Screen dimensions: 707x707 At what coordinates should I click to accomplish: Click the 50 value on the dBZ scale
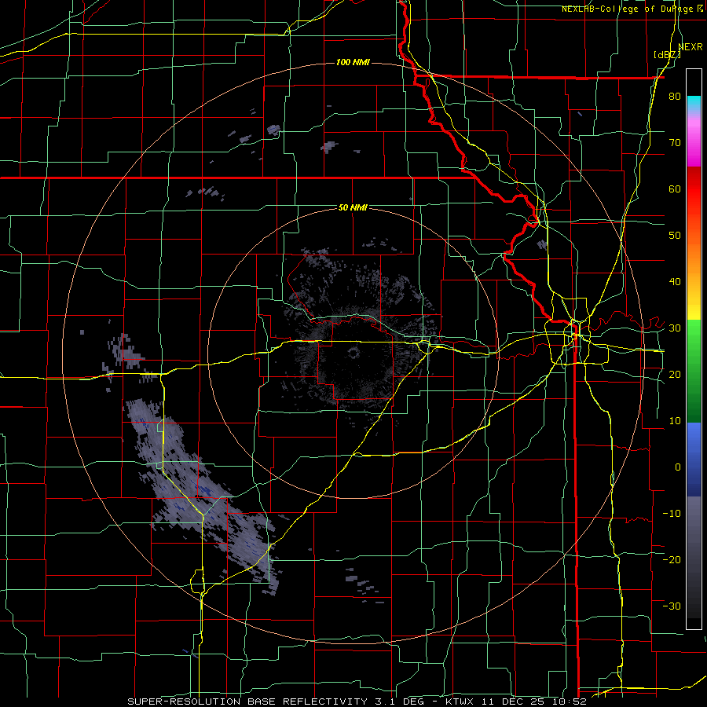point(675,236)
